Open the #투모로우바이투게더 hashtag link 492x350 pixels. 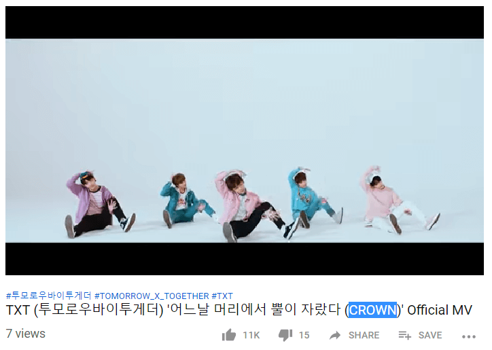point(49,296)
